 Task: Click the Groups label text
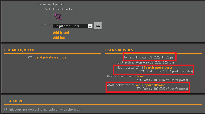point(46,24)
